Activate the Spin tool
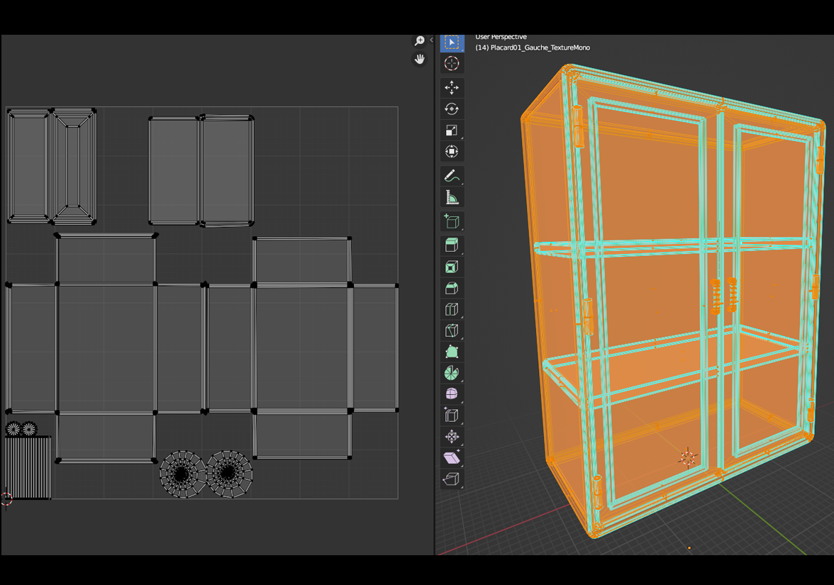 pos(452,373)
